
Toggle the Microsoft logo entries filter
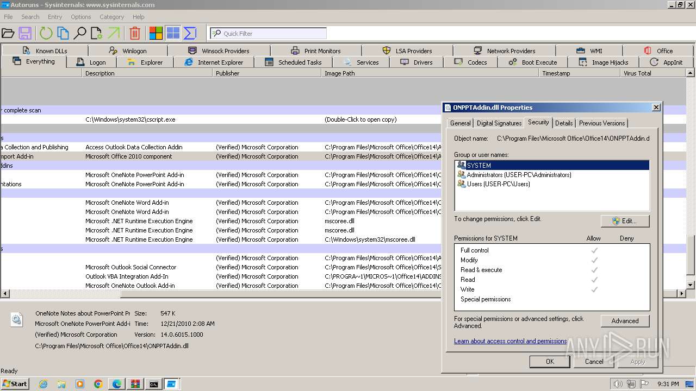point(156,33)
